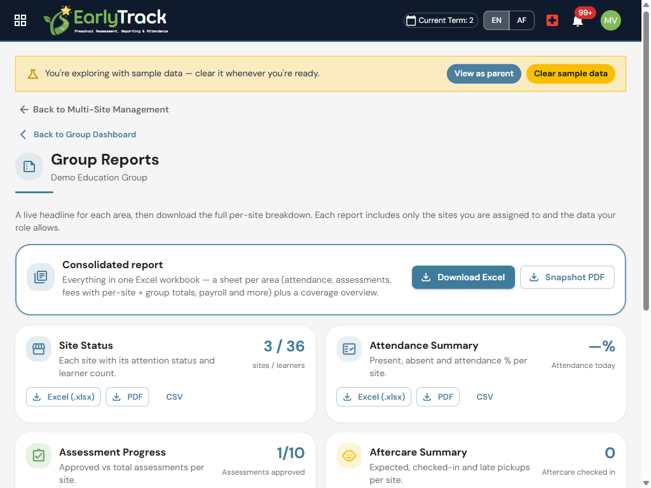Image resolution: width=651 pixels, height=488 pixels.
Task: Click View as parent button
Action: click(x=484, y=74)
